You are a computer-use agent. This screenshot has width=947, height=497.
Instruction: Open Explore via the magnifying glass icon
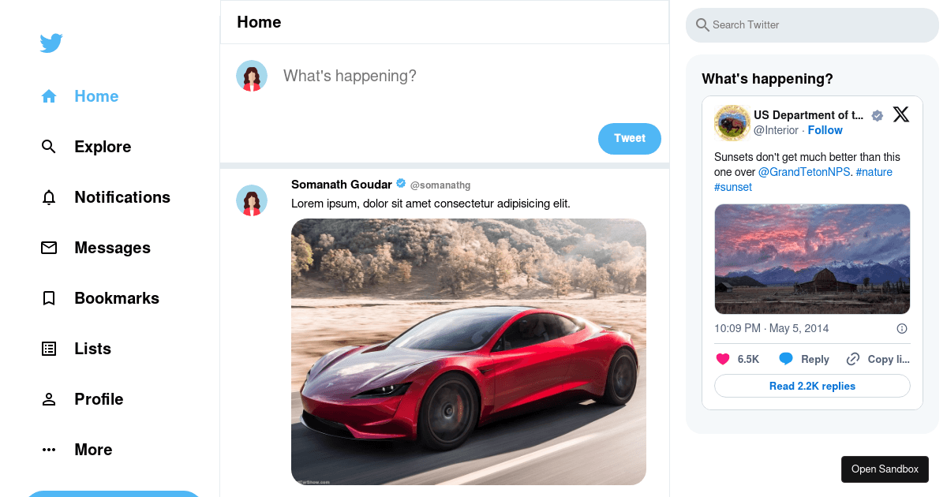pos(48,146)
